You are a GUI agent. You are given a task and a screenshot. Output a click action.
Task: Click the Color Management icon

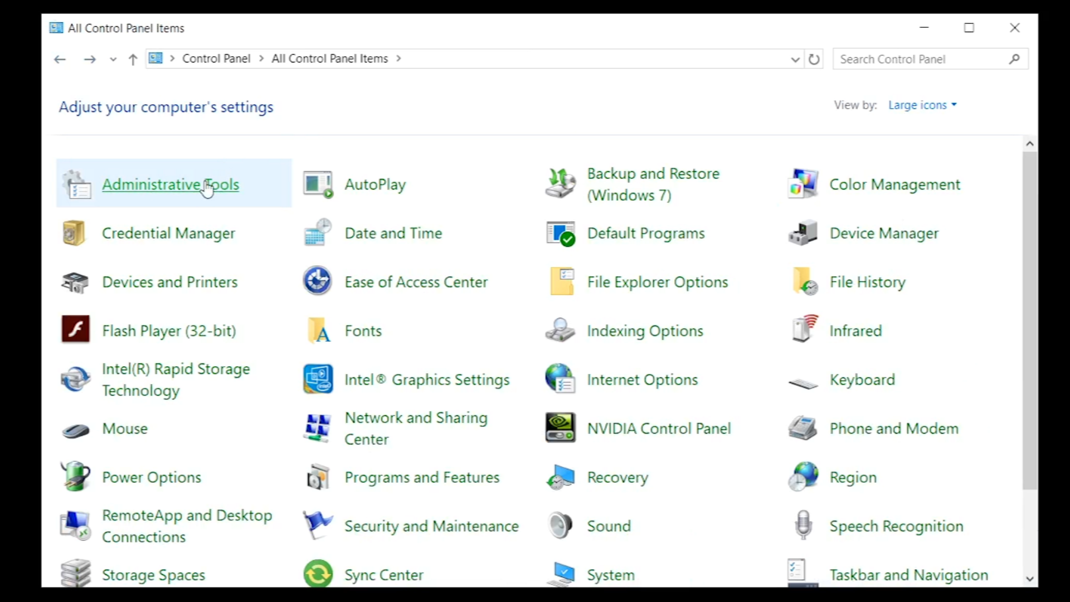802,184
